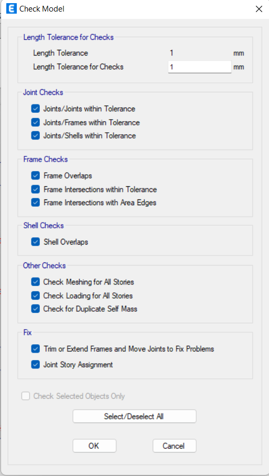Enable Check Selected Objects Only
269x476 pixels.
coord(26,396)
